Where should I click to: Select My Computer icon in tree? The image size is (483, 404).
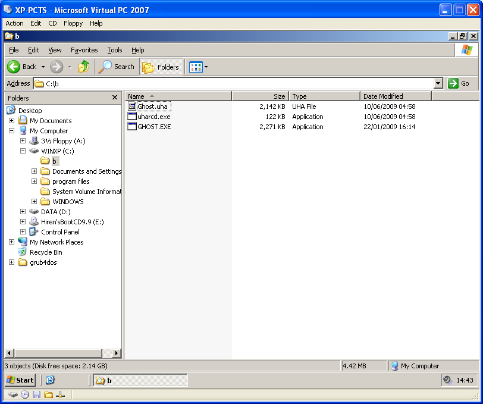(23, 131)
